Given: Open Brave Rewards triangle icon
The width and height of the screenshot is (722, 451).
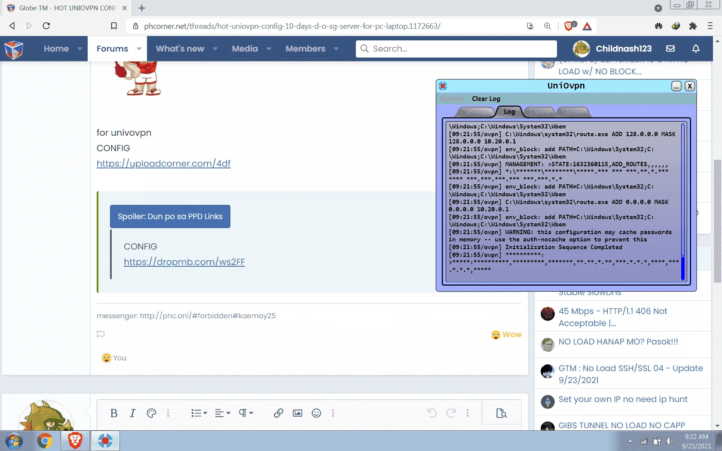Looking at the screenshot, I should 587,26.
